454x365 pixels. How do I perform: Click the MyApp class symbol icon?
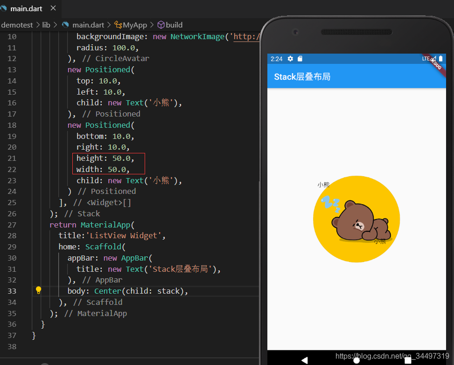118,25
